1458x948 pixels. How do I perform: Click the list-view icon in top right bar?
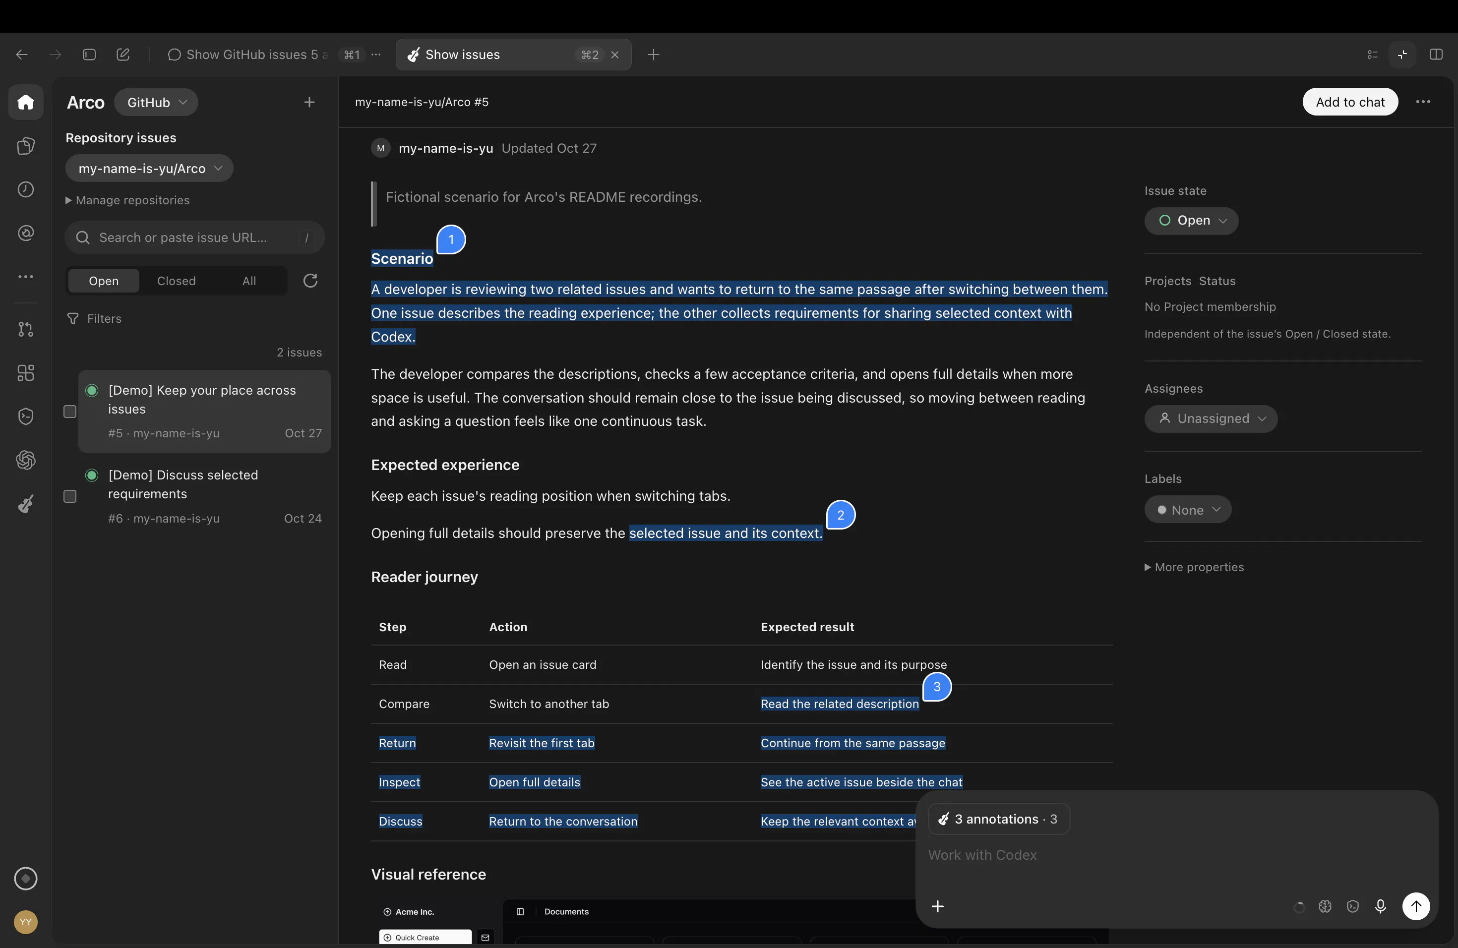tap(1372, 55)
